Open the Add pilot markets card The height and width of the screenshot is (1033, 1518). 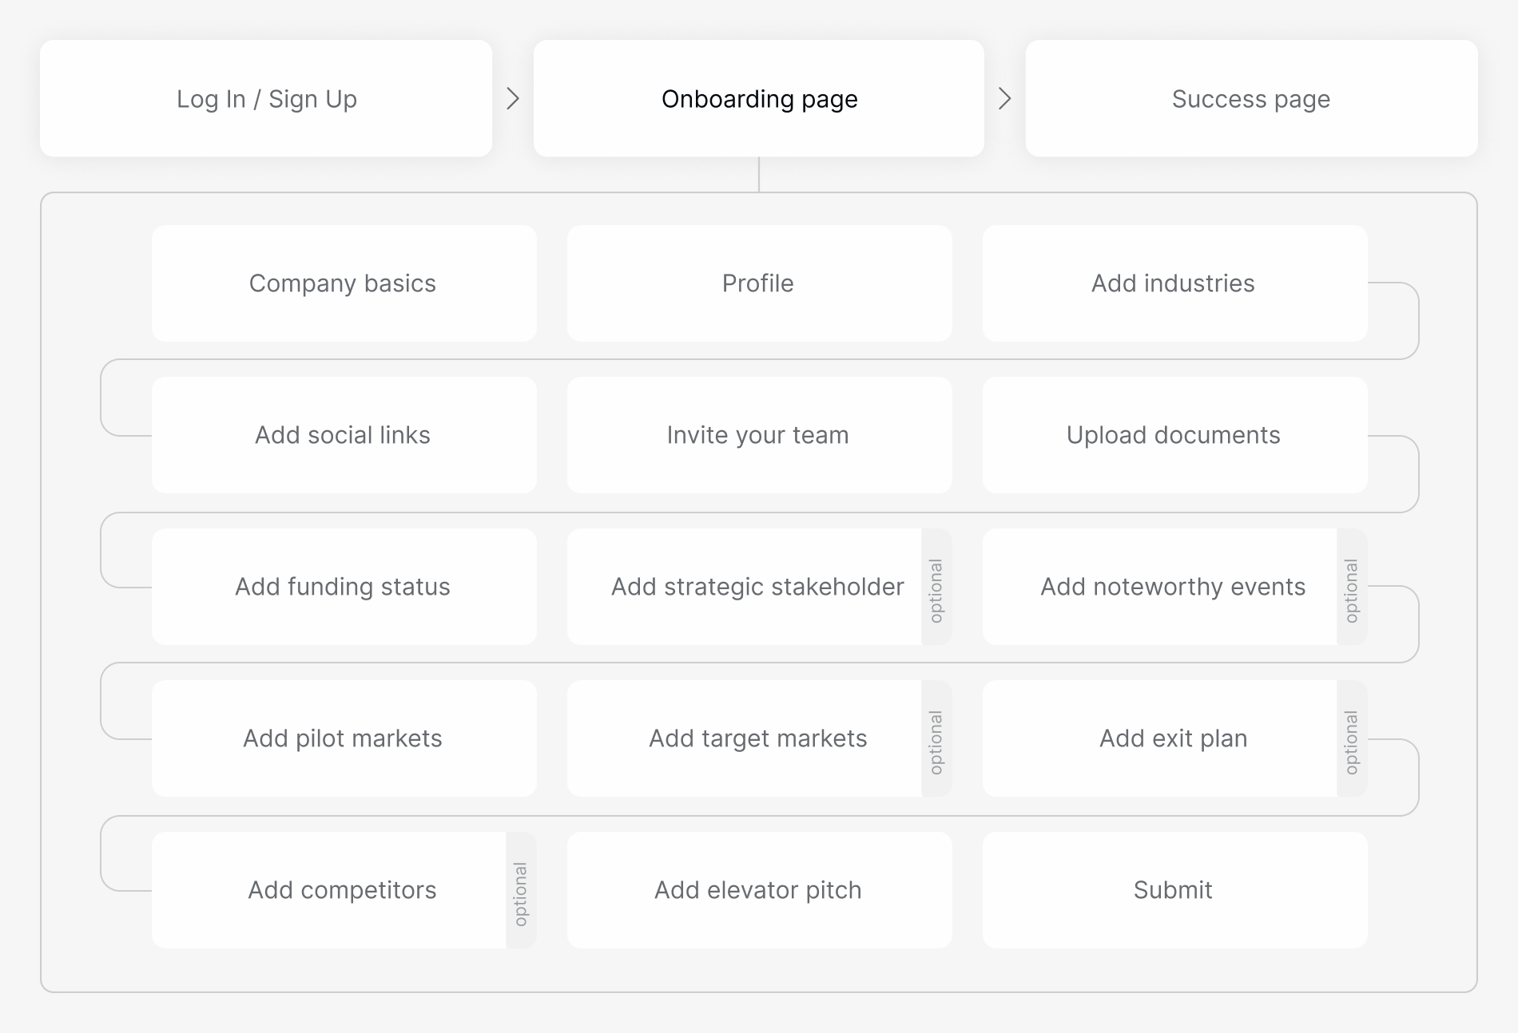(344, 738)
